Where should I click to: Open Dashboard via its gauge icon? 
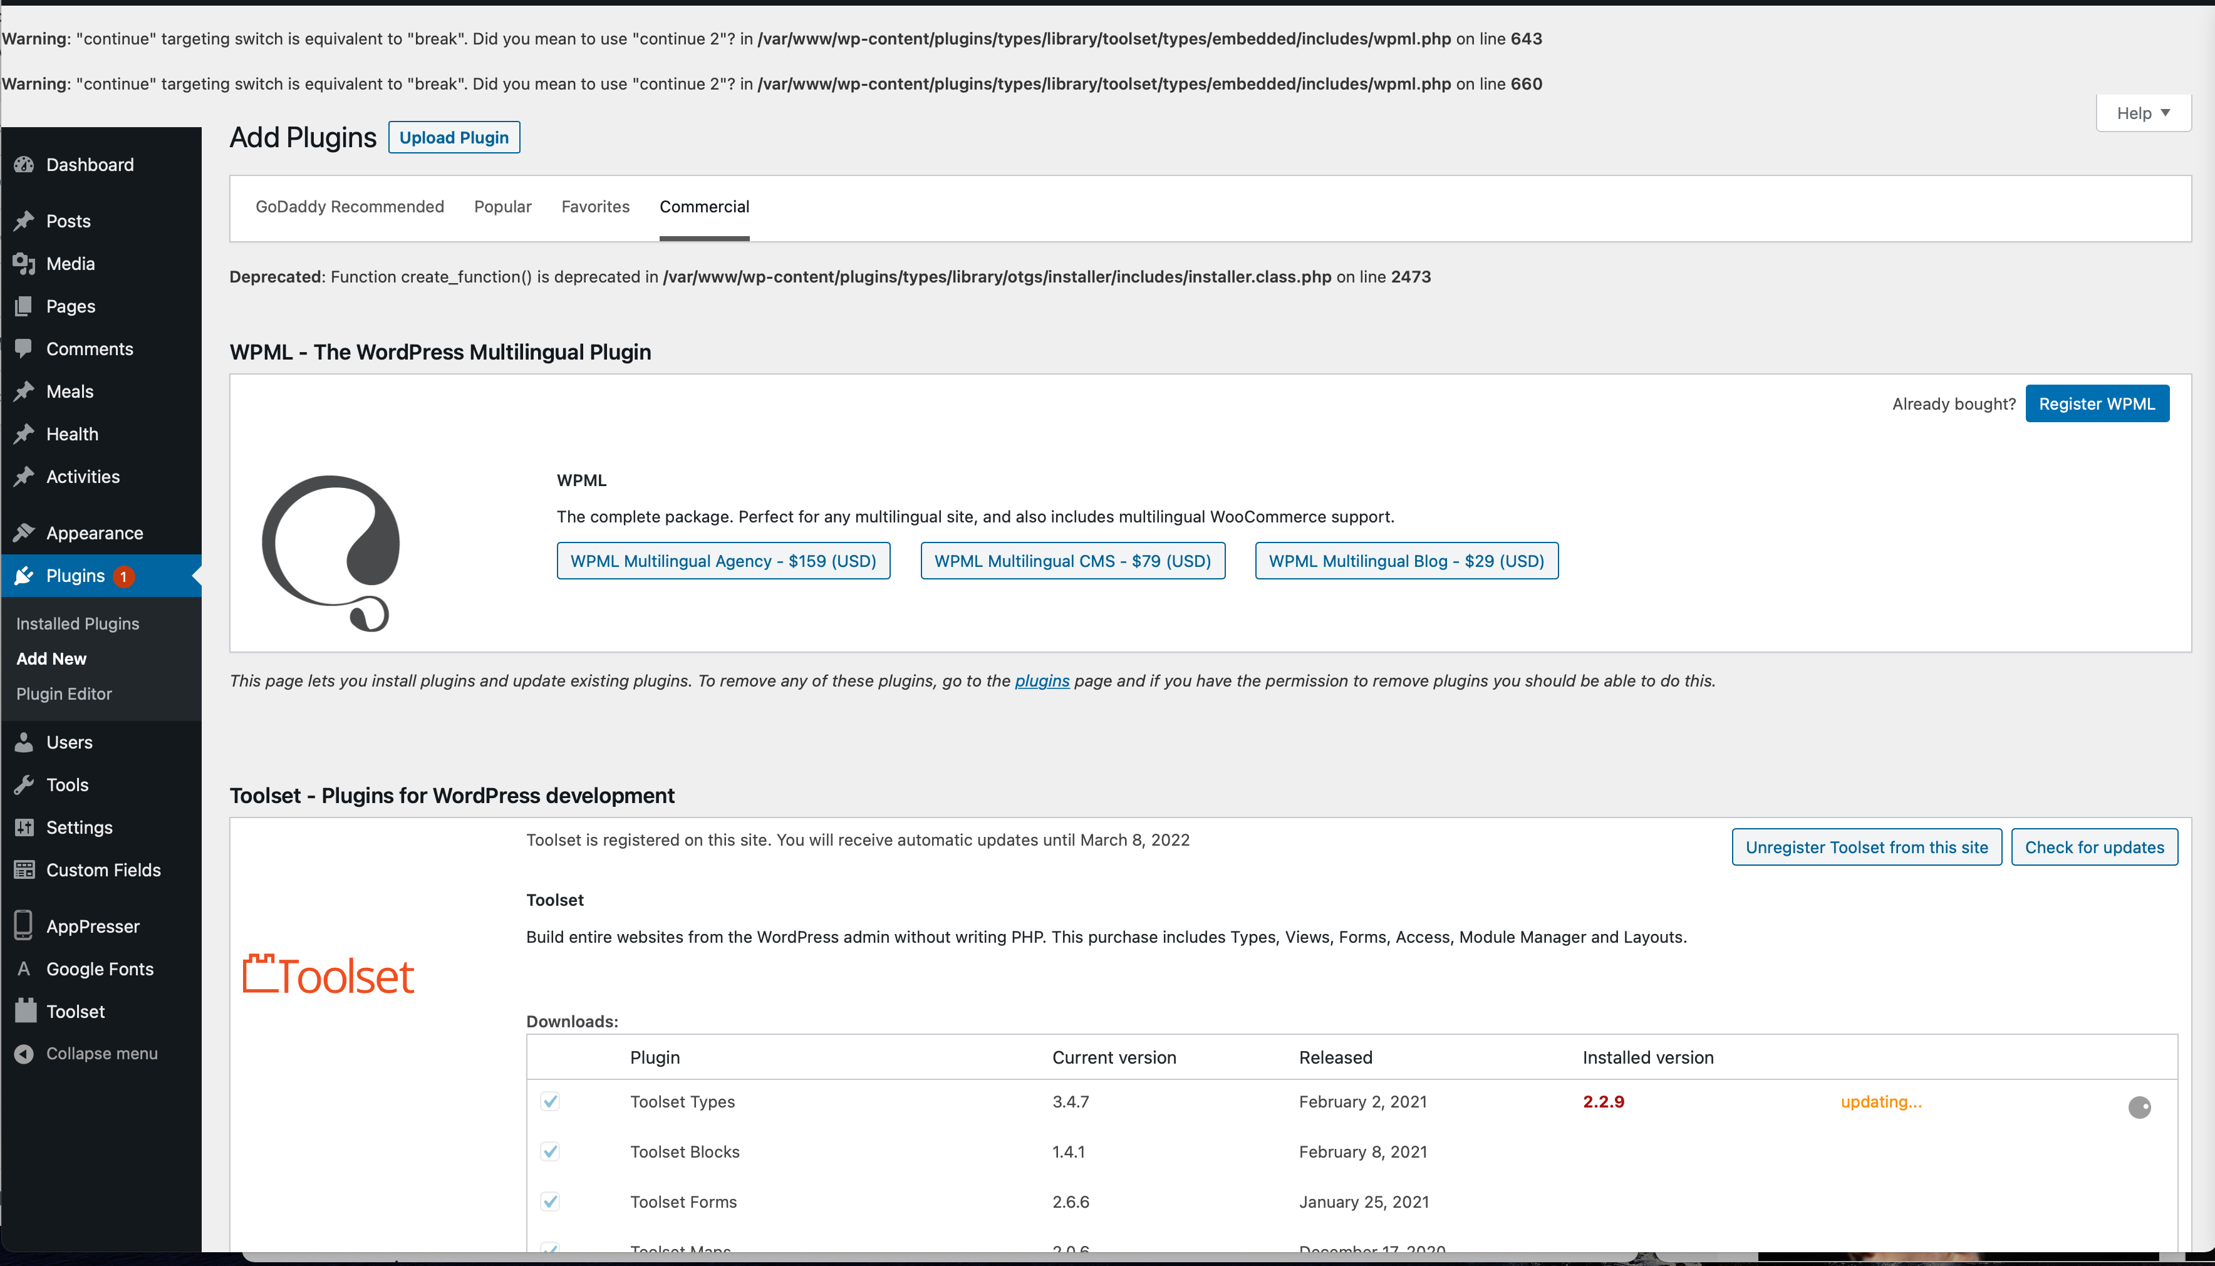23,164
